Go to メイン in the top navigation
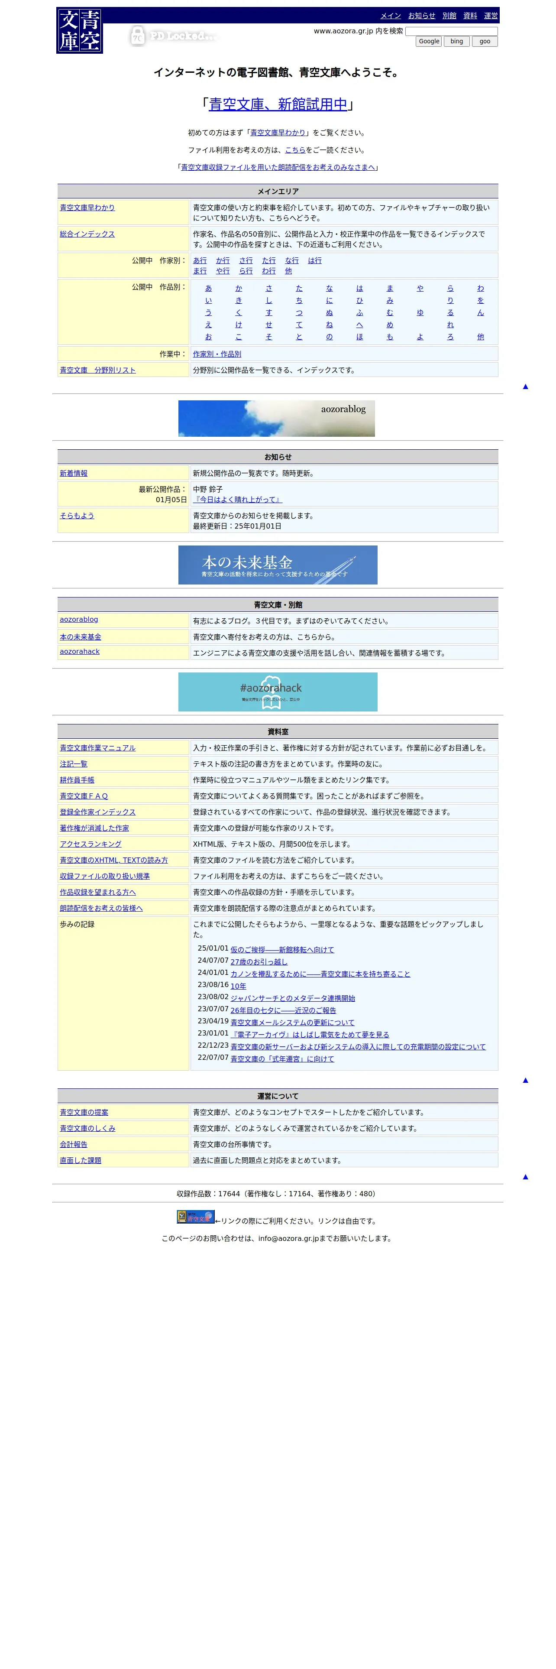This screenshot has width=556, height=1669. tap(390, 16)
